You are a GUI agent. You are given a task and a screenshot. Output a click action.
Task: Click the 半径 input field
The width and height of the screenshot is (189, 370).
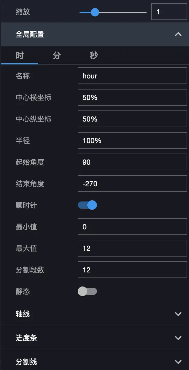pos(132,141)
